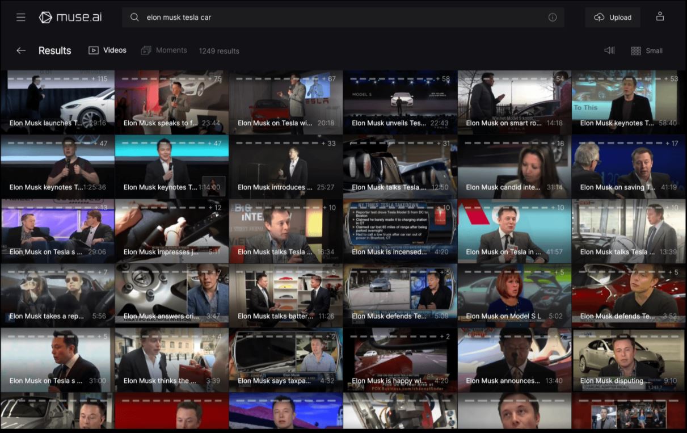Click the 'Results' heading
The height and width of the screenshot is (433, 687).
click(55, 51)
